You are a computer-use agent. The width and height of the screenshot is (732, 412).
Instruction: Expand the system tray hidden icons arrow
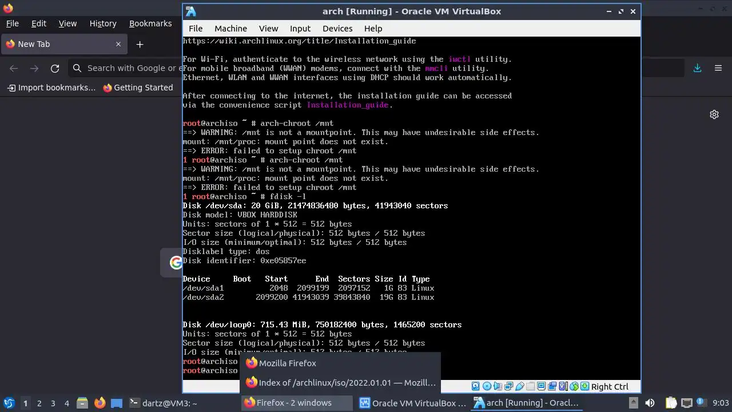coord(633,403)
